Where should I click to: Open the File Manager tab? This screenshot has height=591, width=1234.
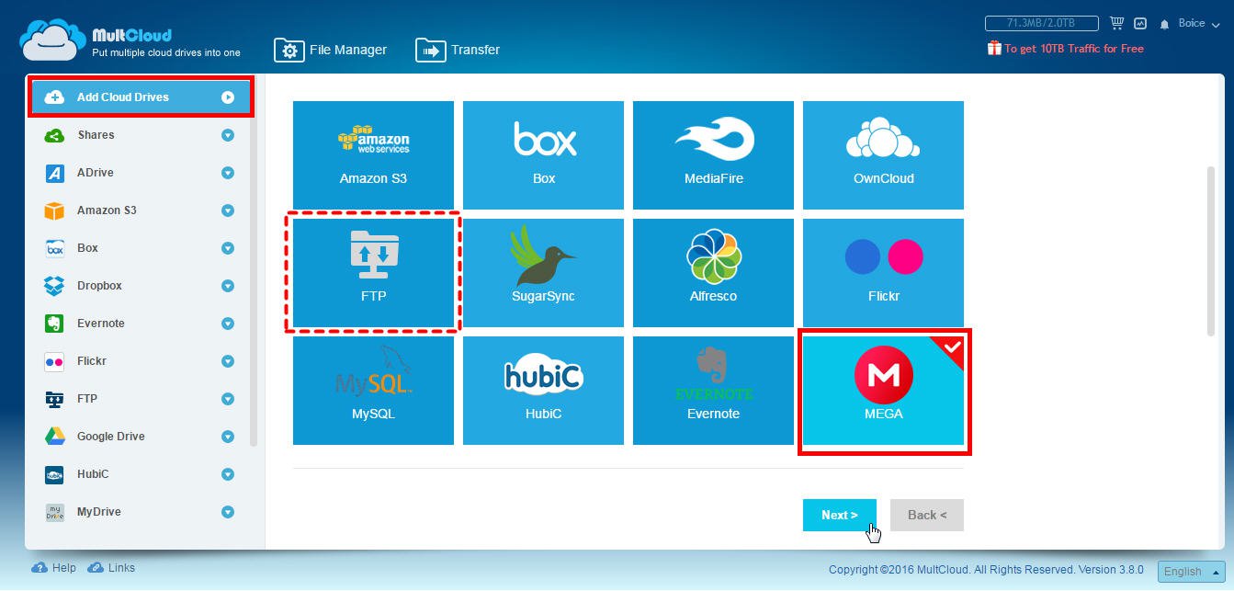pos(331,50)
